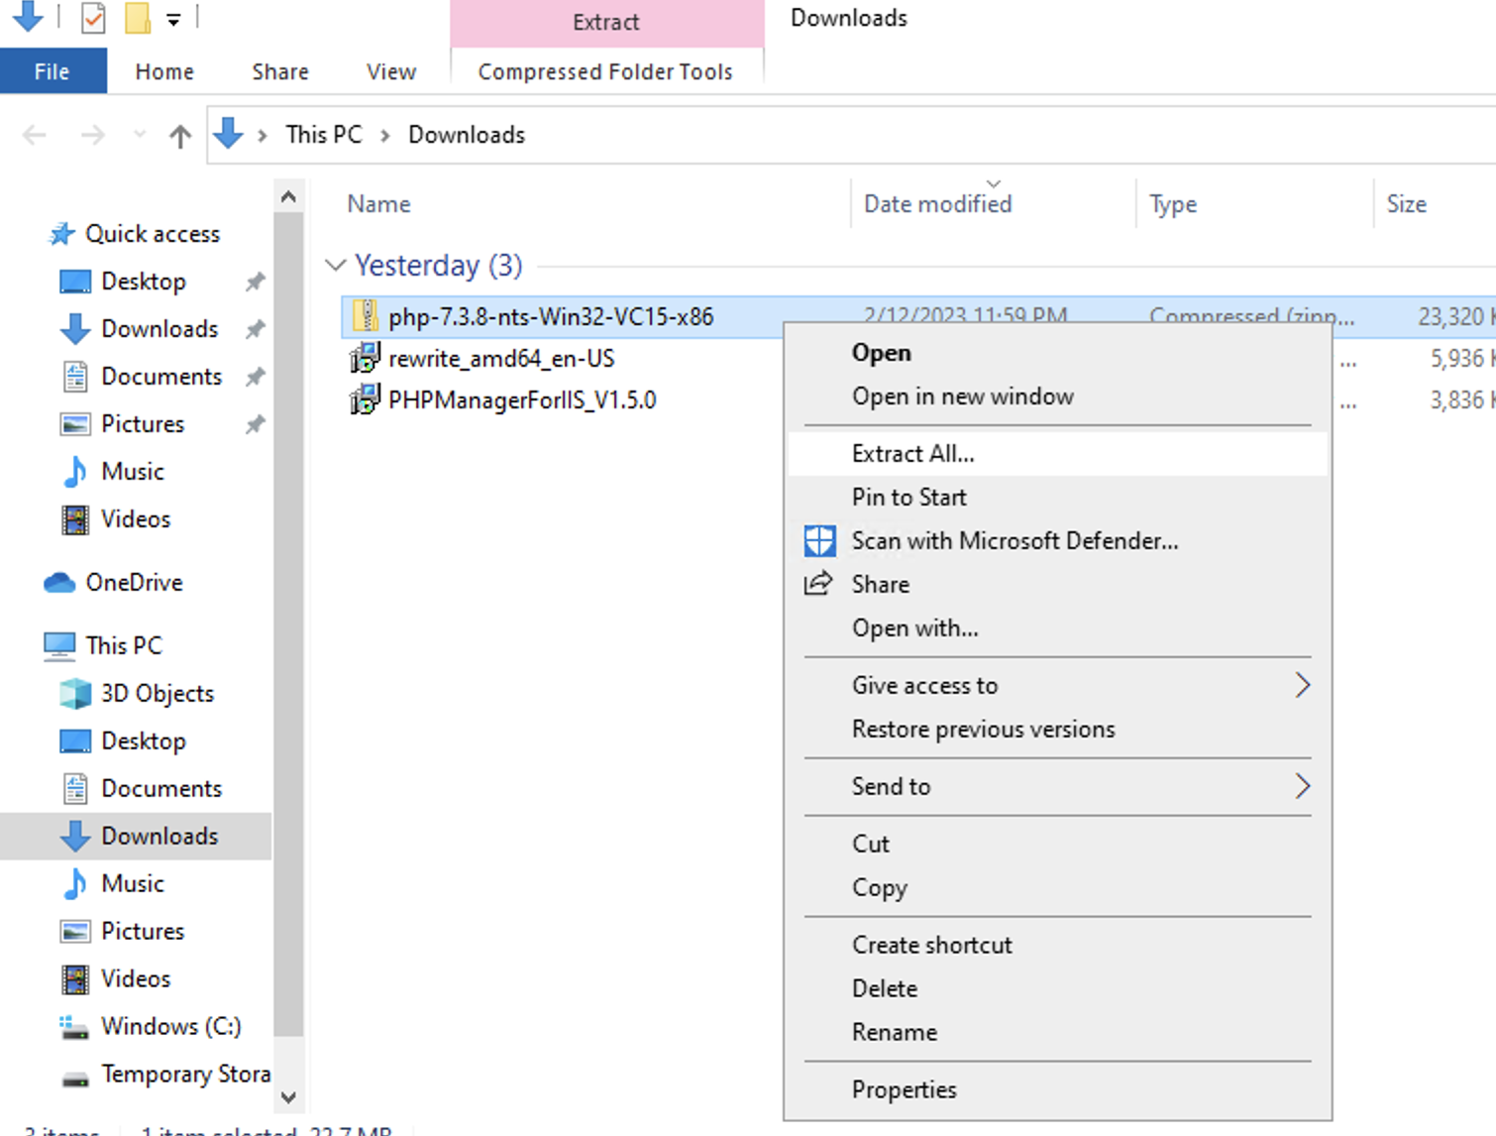Choose Cut in context menu
The height and width of the screenshot is (1136, 1496).
1058,845
